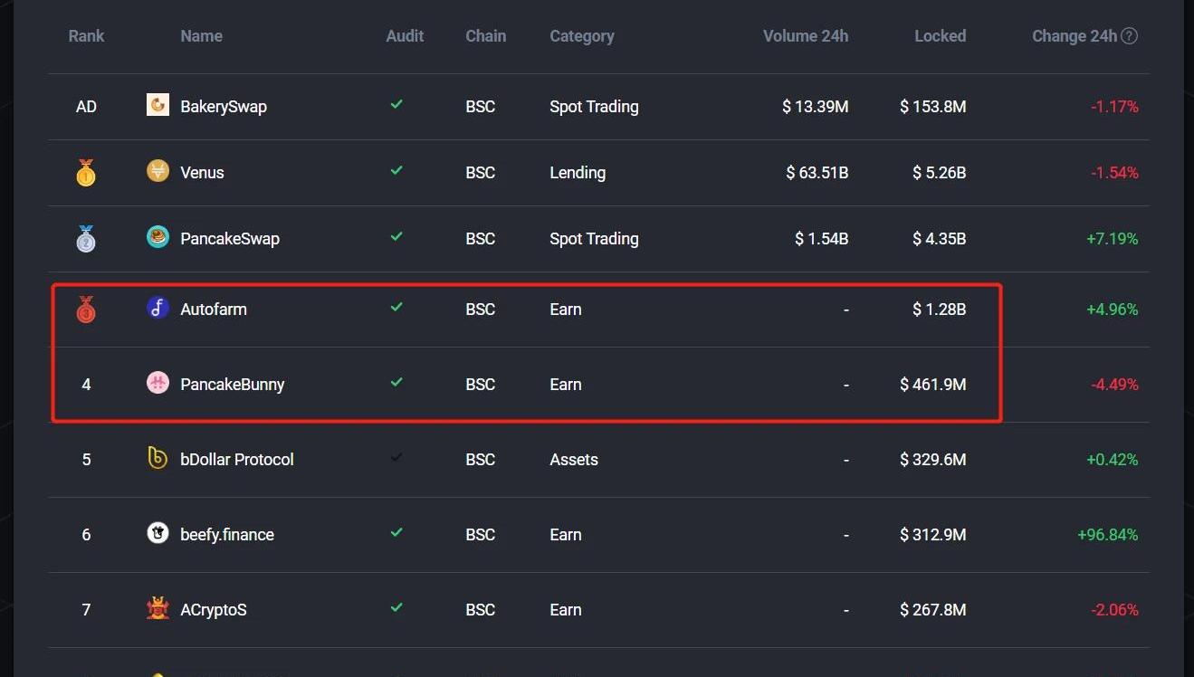Click the Change 24h help question icon

pos(1129,36)
